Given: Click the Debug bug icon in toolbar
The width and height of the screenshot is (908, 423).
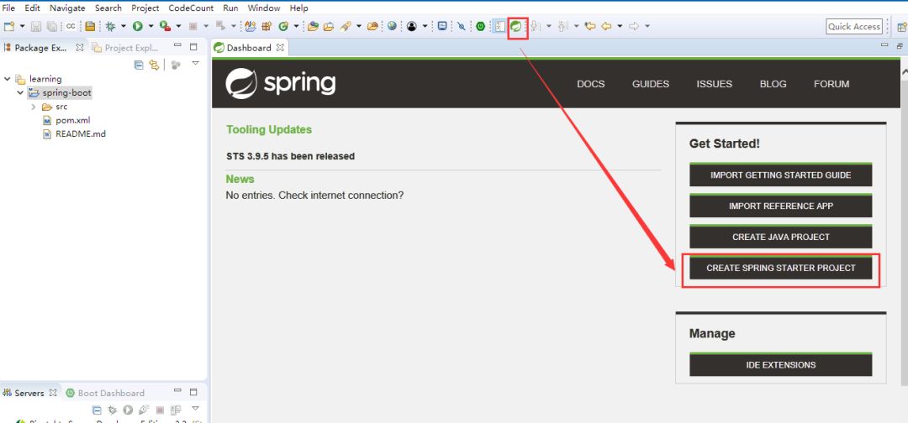Looking at the screenshot, I should pyautogui.click(x=110, y=27).
